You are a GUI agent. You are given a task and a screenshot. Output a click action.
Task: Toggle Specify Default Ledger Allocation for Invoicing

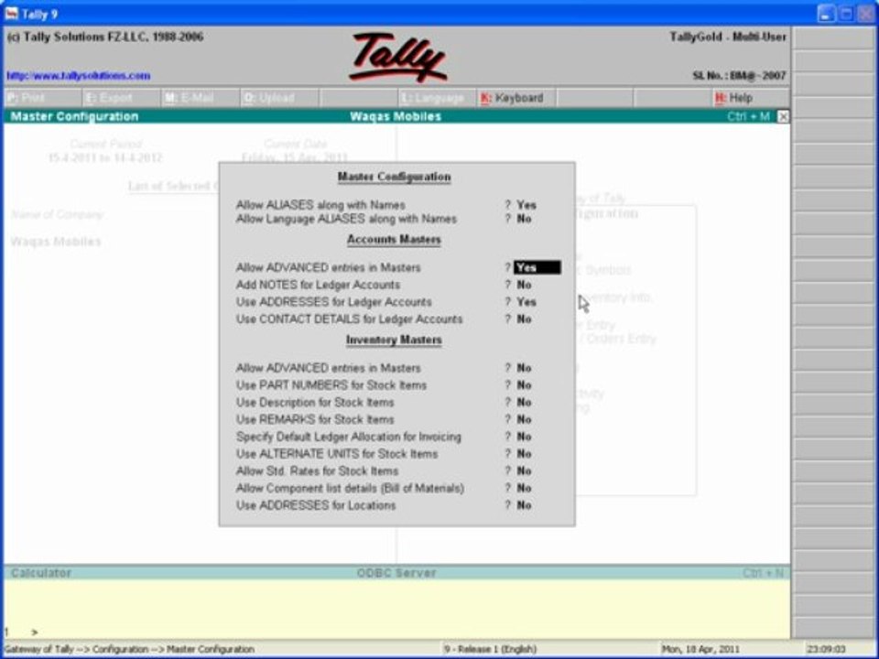point(524,437)
